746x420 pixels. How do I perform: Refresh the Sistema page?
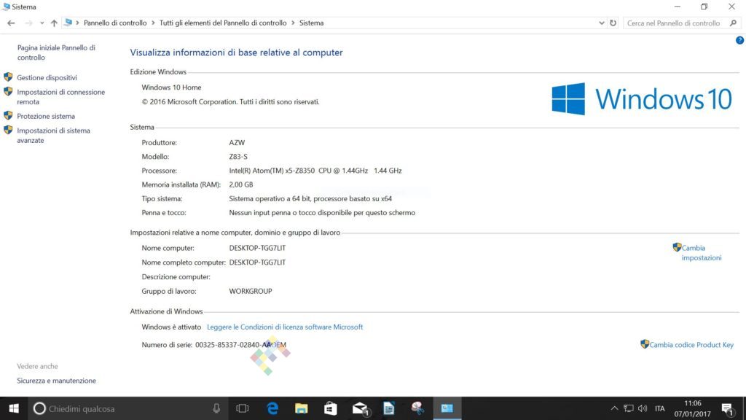[x=613, y=23]
